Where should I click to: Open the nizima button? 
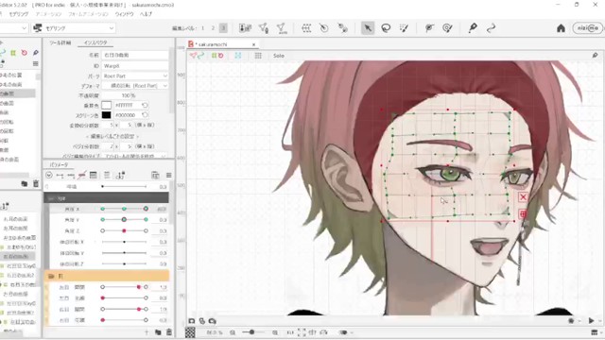(587, 28)
